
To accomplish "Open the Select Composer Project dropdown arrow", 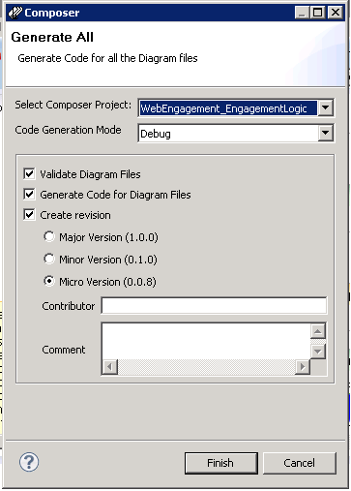I will pyautogui.click(x=326, y=107).
